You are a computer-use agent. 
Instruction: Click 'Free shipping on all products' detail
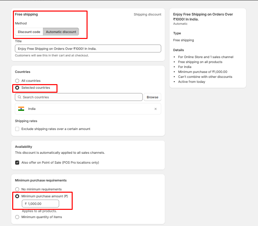200,62
